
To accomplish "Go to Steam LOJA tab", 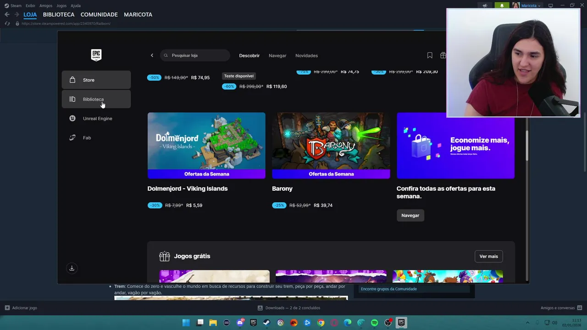I will coord(30,15).
